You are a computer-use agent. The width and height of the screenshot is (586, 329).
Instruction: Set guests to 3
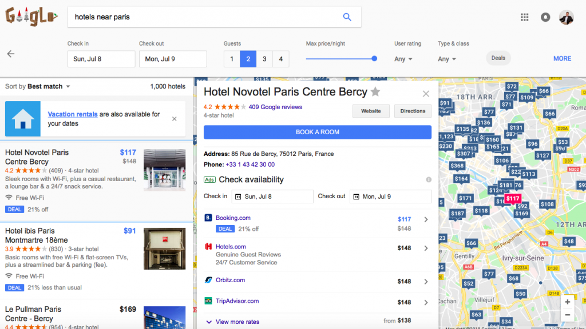pyautogui.click(x=264, y=59)
